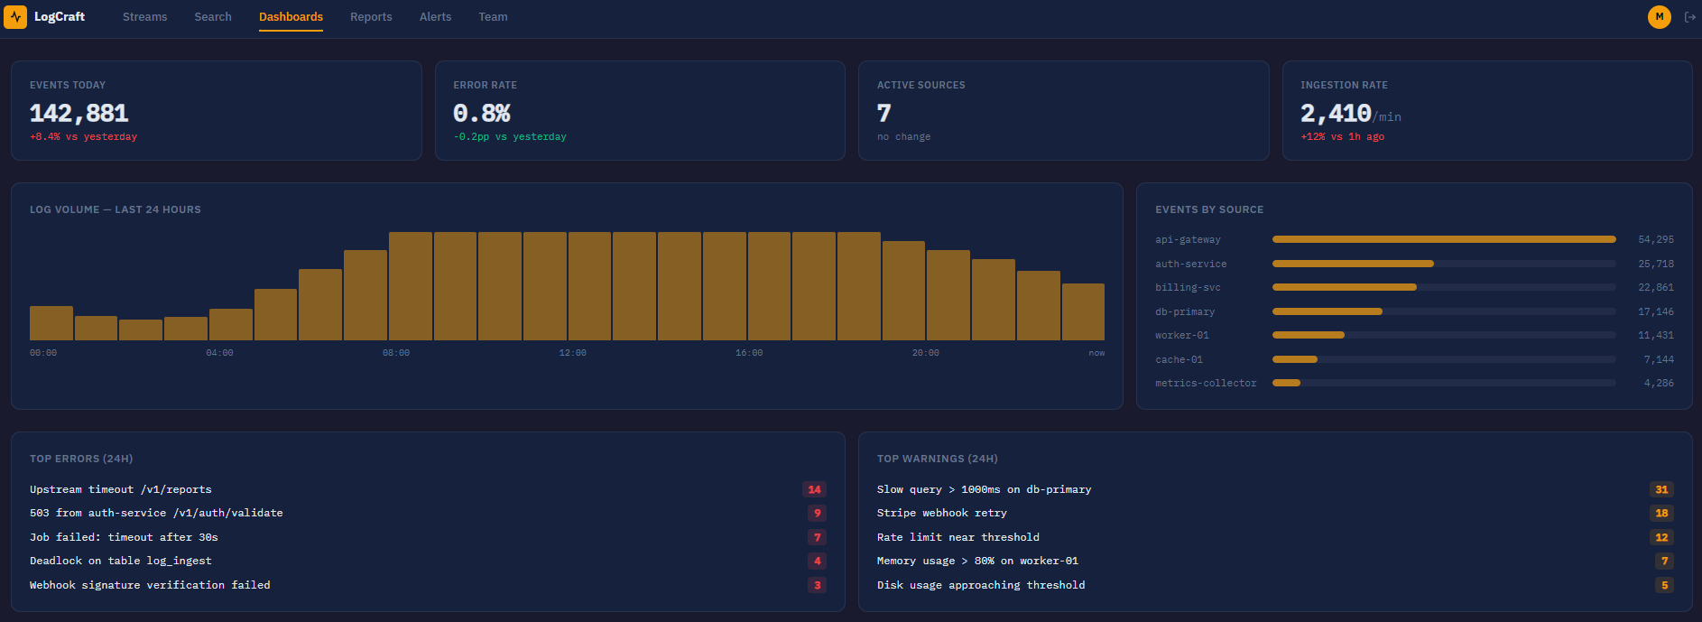Click the logout arrow icon
Viewport: 1702px width, 622px height.
[1689, 16]
